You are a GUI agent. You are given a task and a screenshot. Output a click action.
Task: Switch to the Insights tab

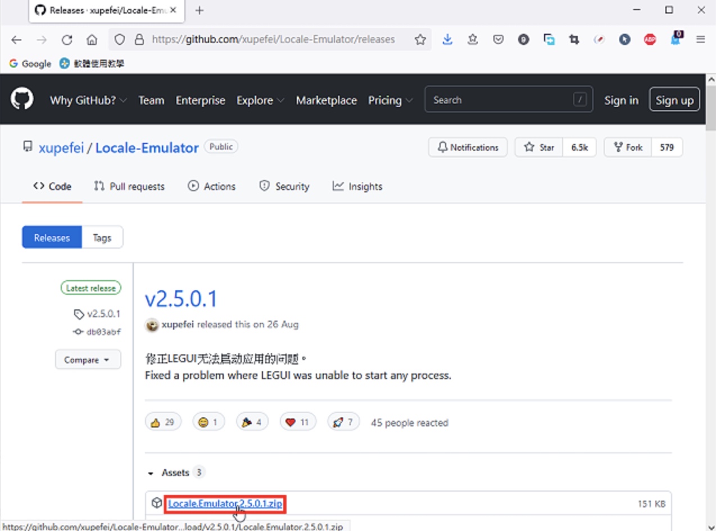click(x=357, y=186)
